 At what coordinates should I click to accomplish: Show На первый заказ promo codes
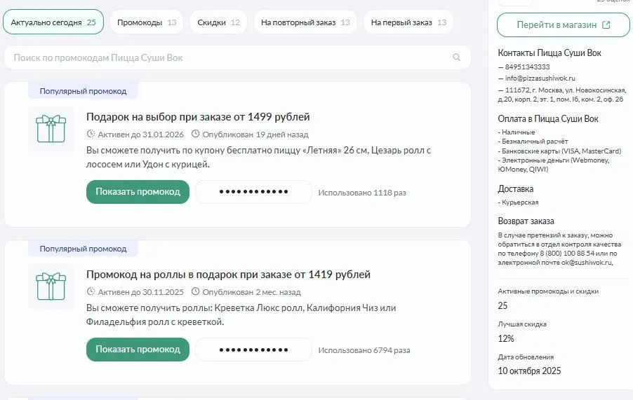click(408, 22)
